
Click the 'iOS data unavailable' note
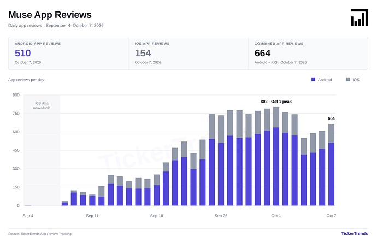[x=42, y=105]
